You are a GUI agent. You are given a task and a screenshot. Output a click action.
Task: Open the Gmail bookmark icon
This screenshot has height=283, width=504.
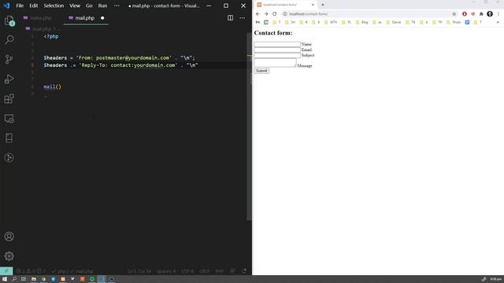[x=258, y=22]
